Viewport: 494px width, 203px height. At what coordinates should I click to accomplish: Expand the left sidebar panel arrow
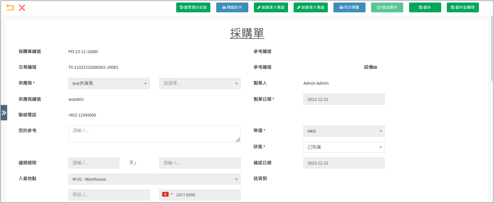4,113
